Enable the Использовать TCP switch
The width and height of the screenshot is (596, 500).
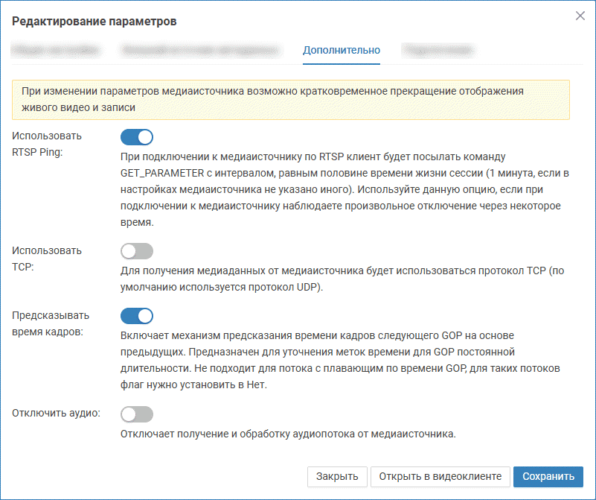point(136,251)
